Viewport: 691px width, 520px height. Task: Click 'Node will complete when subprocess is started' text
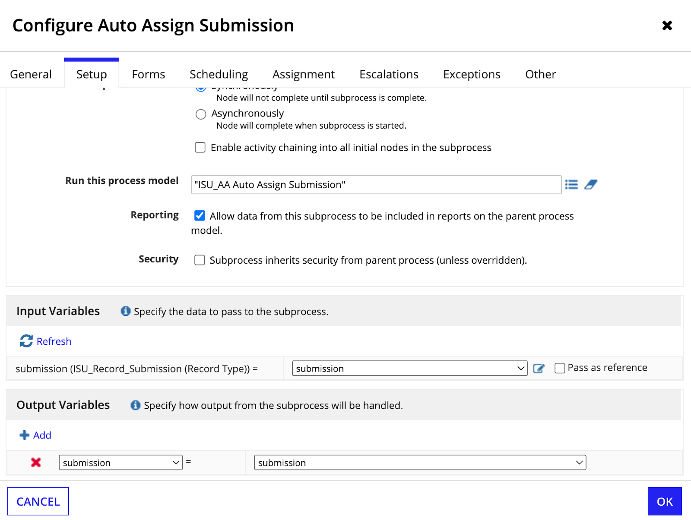311,126
